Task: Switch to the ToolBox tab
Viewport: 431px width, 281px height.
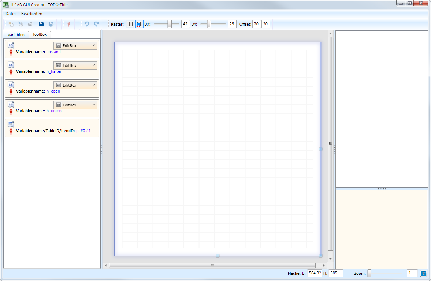Action: (40, 34)
